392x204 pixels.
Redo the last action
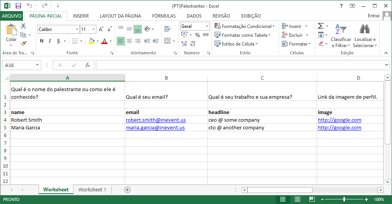45,5
